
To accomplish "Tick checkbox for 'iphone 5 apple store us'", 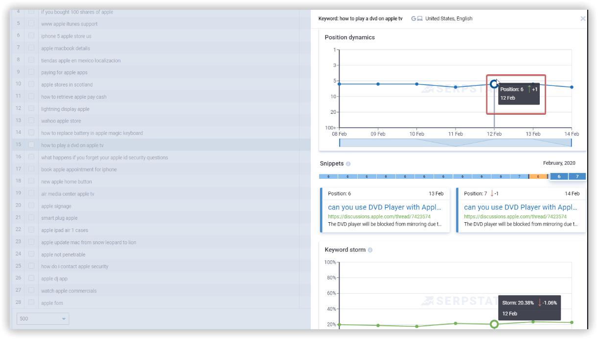I will [31, 36].
